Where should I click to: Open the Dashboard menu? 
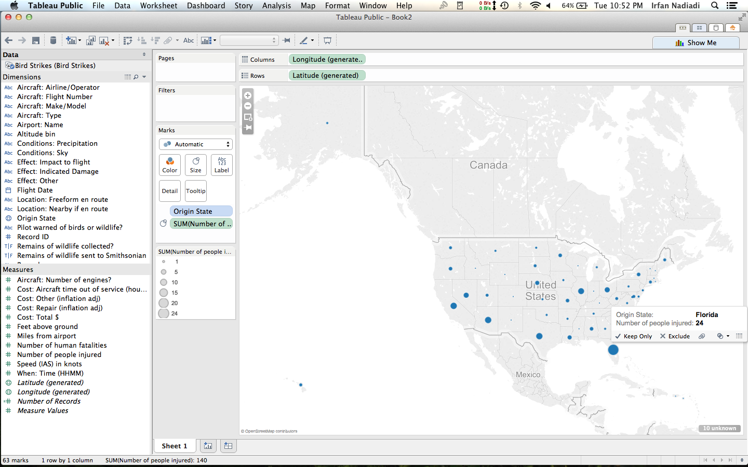click(206, 6)
